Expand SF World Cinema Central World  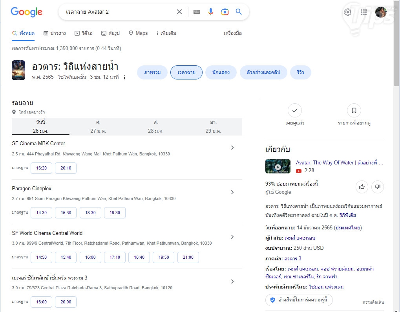tap(232, 237)
